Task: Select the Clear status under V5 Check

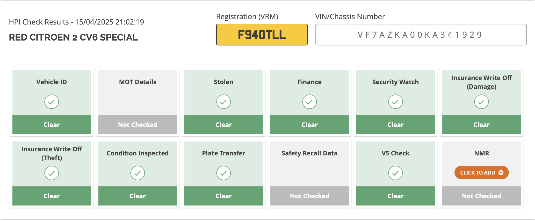Action: point(396,196)
